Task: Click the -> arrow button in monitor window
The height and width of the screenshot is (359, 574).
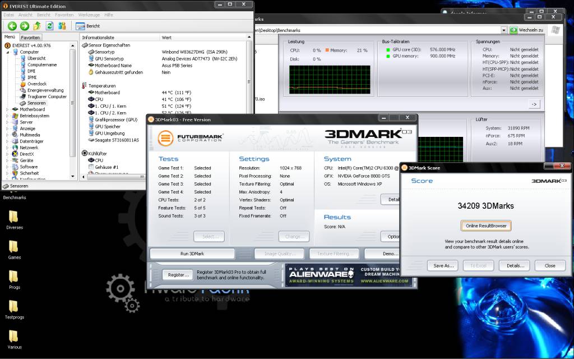Action: 534,105
